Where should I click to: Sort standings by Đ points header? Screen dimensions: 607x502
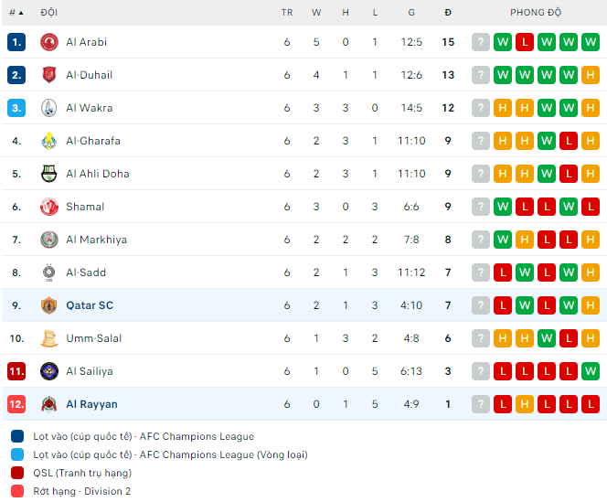(x=448, y=13)
